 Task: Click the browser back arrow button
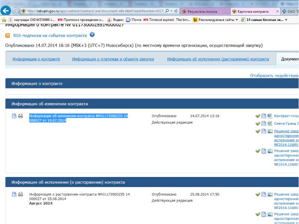pyautogui.click(x=6, y=11)
